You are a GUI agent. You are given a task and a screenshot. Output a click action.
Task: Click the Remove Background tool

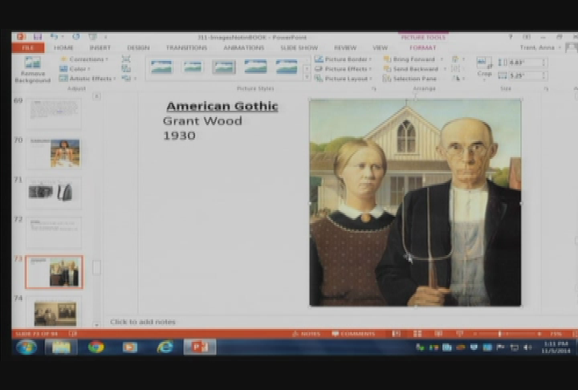[x=32, y=70]
